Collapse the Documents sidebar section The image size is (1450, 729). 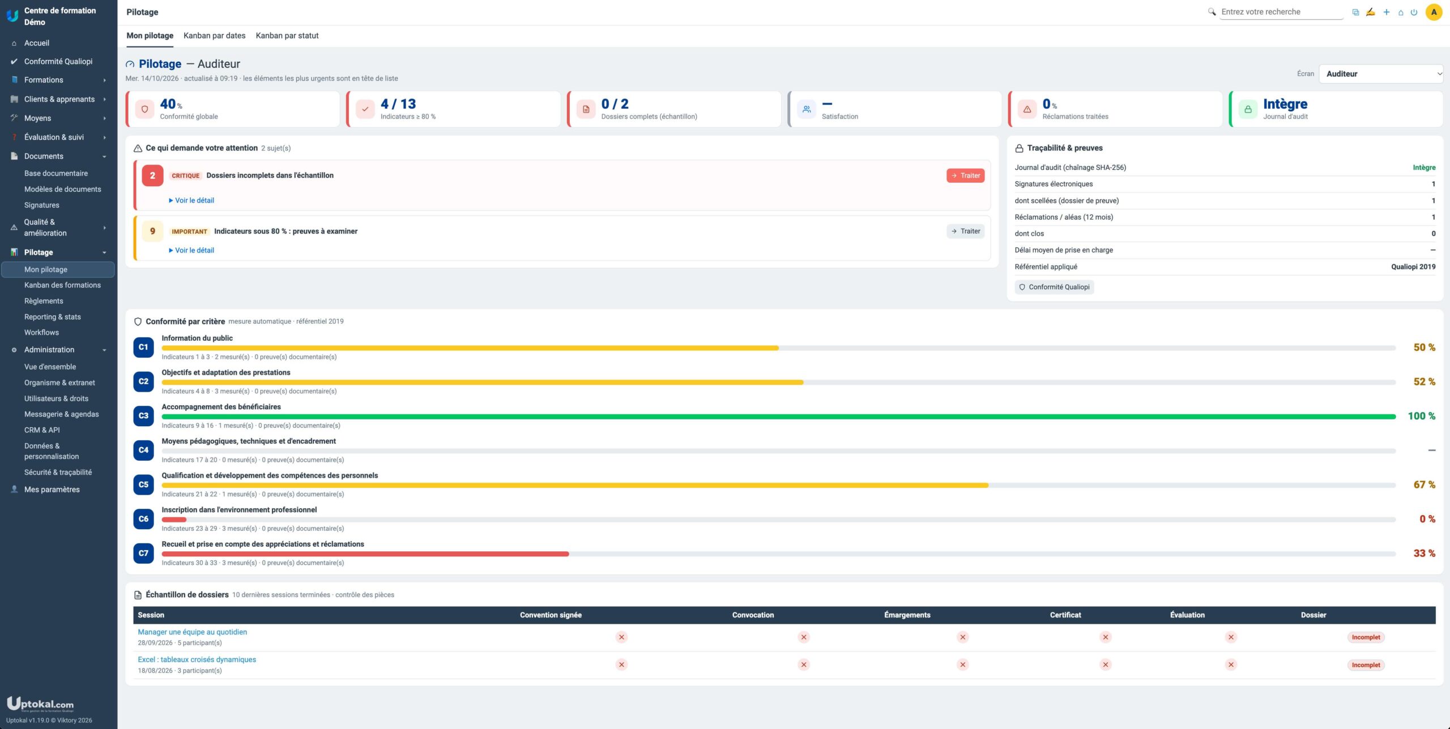(x=58, y=156)
